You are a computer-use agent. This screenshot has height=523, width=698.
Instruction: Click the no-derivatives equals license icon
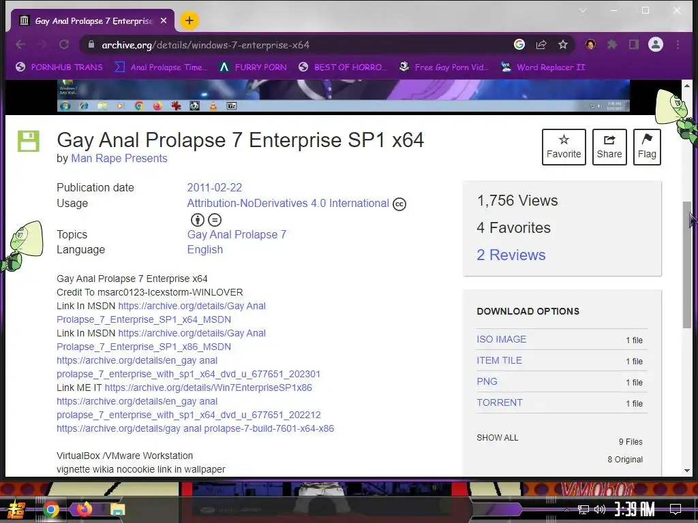coord(215,220)
